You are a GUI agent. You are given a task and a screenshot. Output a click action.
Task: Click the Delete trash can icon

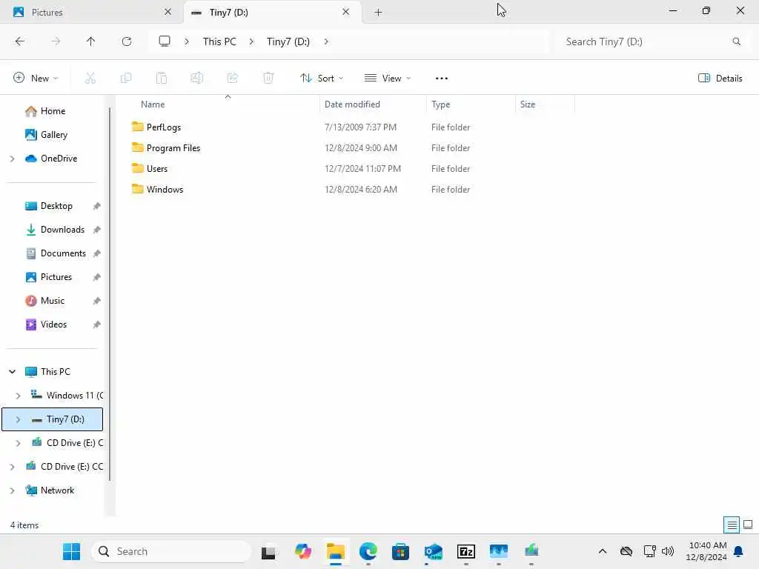(x=268, y=78)
